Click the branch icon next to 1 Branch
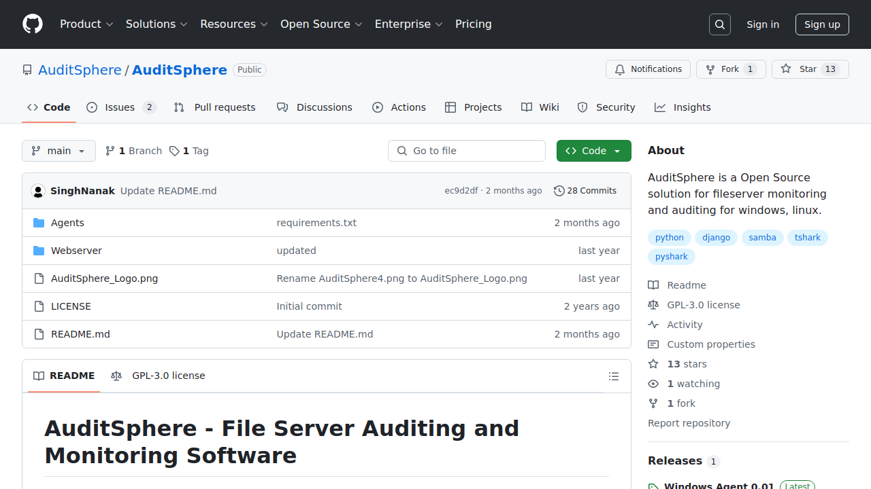This screenshot has height=489, width=871. click(110, 151)
